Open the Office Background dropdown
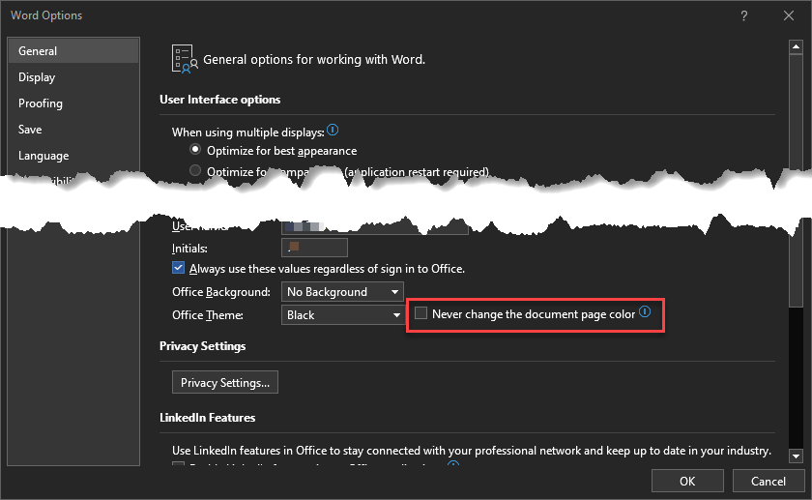 342,292
